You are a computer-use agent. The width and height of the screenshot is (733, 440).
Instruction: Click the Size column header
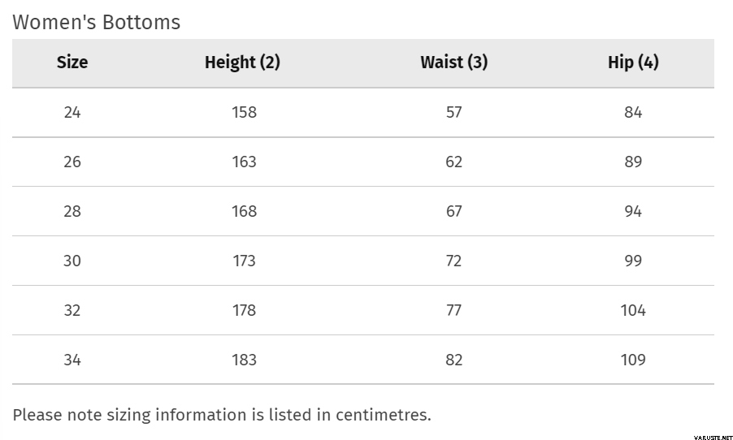click(72, 63)
